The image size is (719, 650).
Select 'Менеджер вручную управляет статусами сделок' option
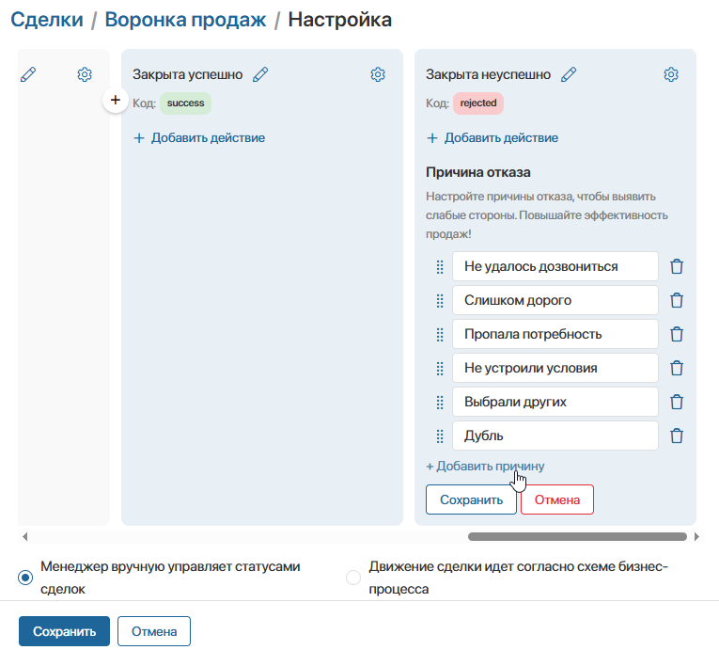[x=25, y=578]
